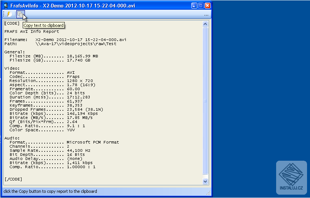Click the Duration 17:12.283 line
This screenshot has height=198, width=310.
50,97
